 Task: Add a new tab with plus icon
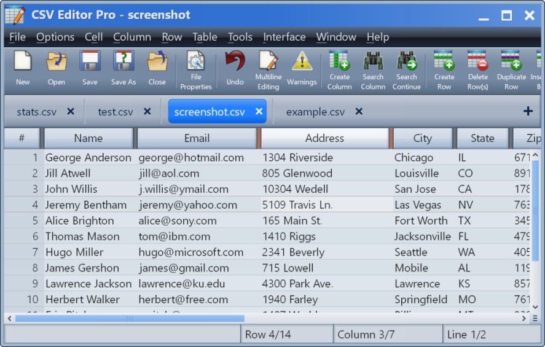point(528,111)
